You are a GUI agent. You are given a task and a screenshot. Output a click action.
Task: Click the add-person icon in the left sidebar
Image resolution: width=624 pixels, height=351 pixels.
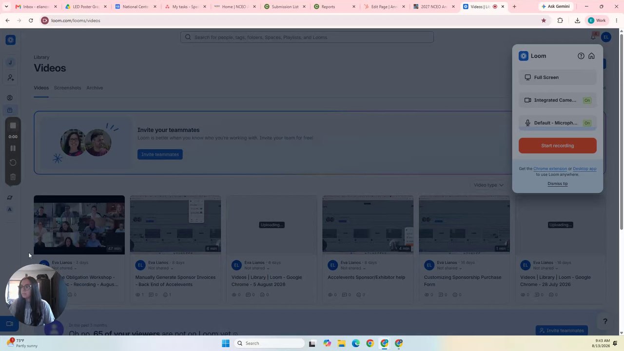[10, 78]
